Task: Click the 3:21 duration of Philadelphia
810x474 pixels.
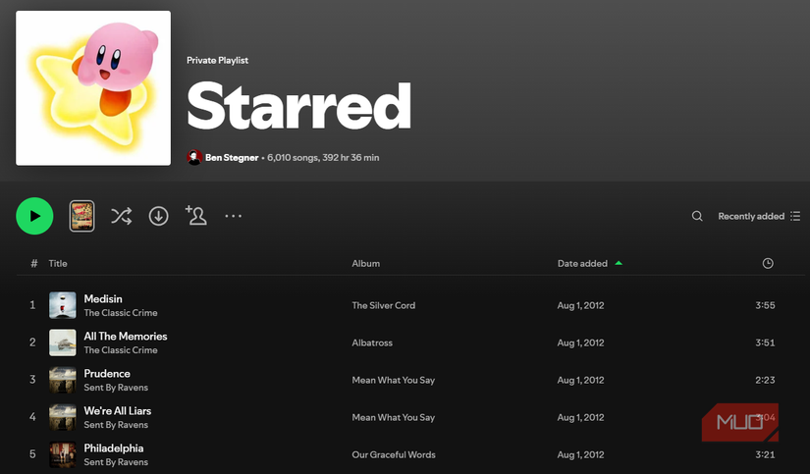Action: pyautogui.click(x=765, y=455)
